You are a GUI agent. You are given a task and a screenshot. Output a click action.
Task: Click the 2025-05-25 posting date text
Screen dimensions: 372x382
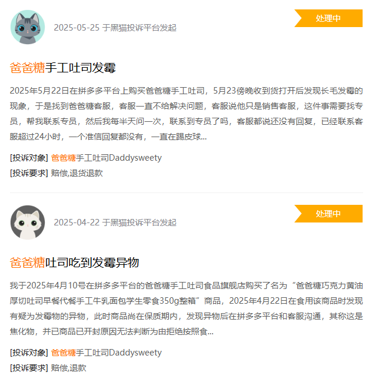[77, 28]
